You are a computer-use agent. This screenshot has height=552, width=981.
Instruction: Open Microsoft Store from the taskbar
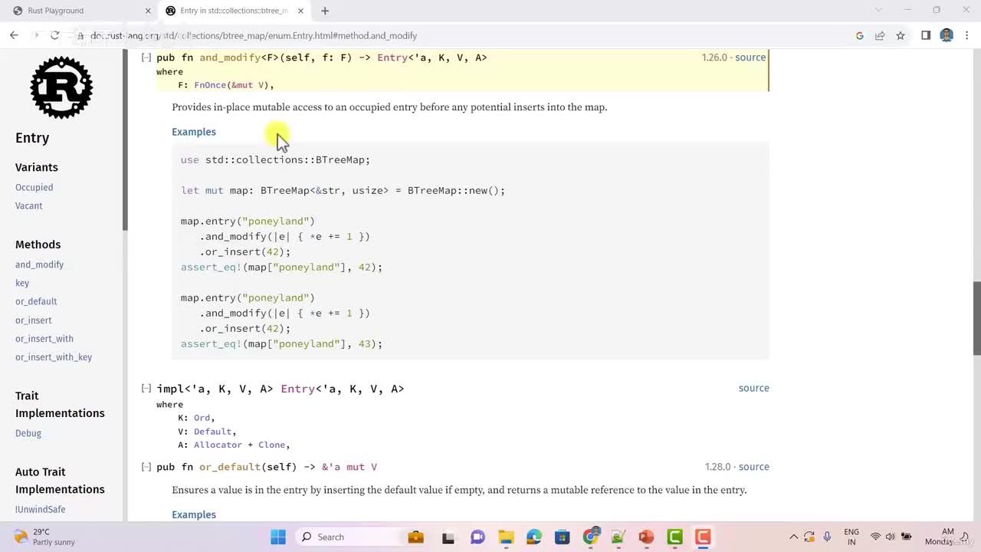click(563, 537)
